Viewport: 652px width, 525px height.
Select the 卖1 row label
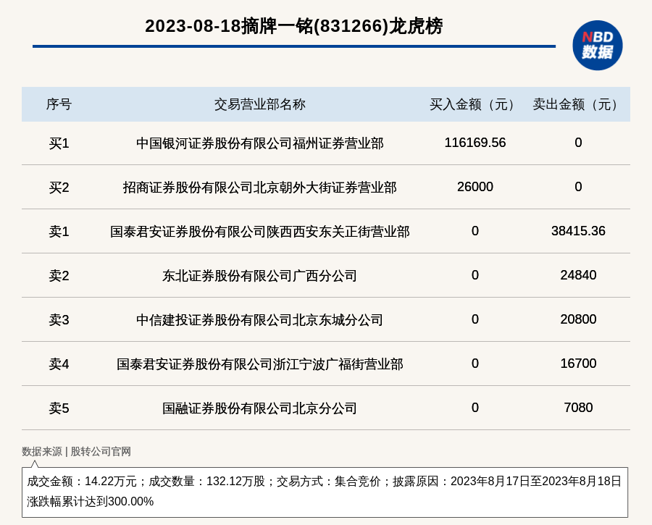pyautogui.click(x=59, y=232)
